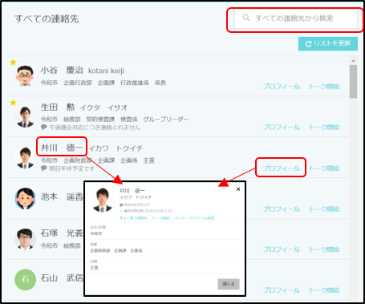This screenshot has height=304, width=365.
Task: Open the avatar of 石塚 光義
Action: (x=25, y=239)
